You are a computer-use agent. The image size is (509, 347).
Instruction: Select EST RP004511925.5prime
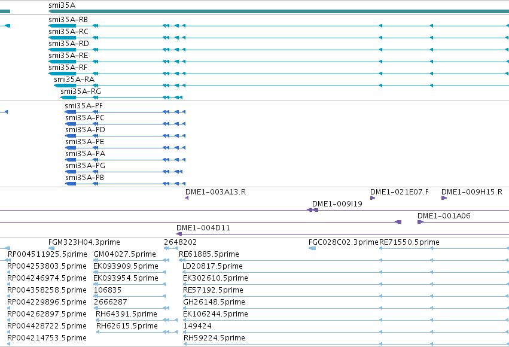[x=47, y=254]
